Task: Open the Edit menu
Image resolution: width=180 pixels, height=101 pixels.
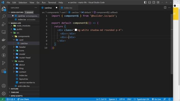Action: click(x=14, y=3)
